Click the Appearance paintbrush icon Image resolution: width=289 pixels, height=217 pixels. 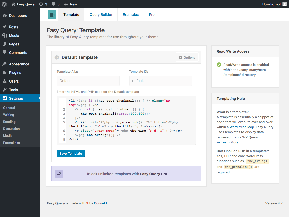pyautogui.click(x=5, y=64)
